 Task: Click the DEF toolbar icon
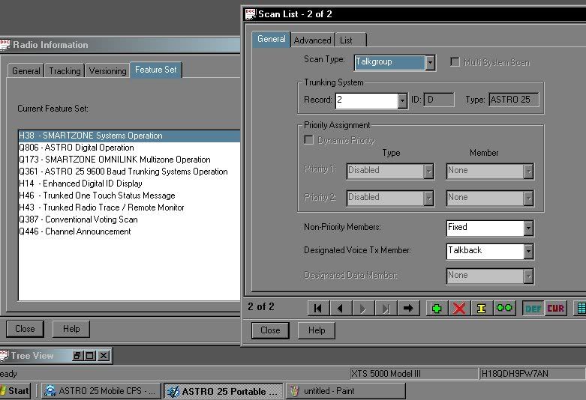(533, 309)
